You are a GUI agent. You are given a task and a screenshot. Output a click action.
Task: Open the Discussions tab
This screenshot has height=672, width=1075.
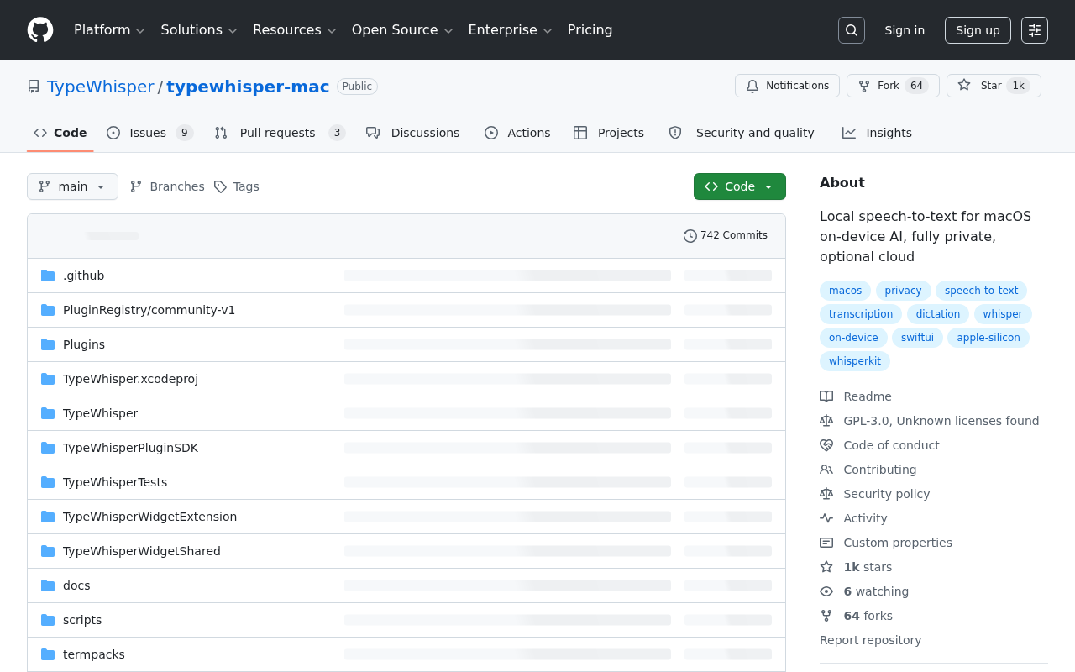413,133
